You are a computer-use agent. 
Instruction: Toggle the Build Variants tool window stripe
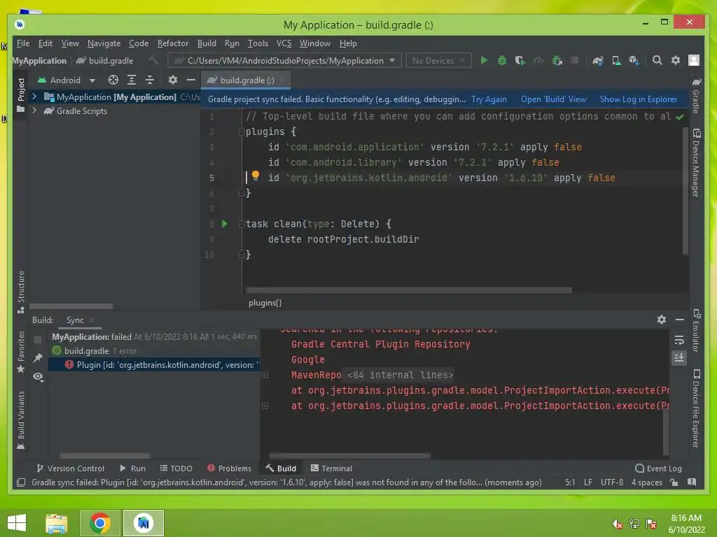(x=20, y=420)
